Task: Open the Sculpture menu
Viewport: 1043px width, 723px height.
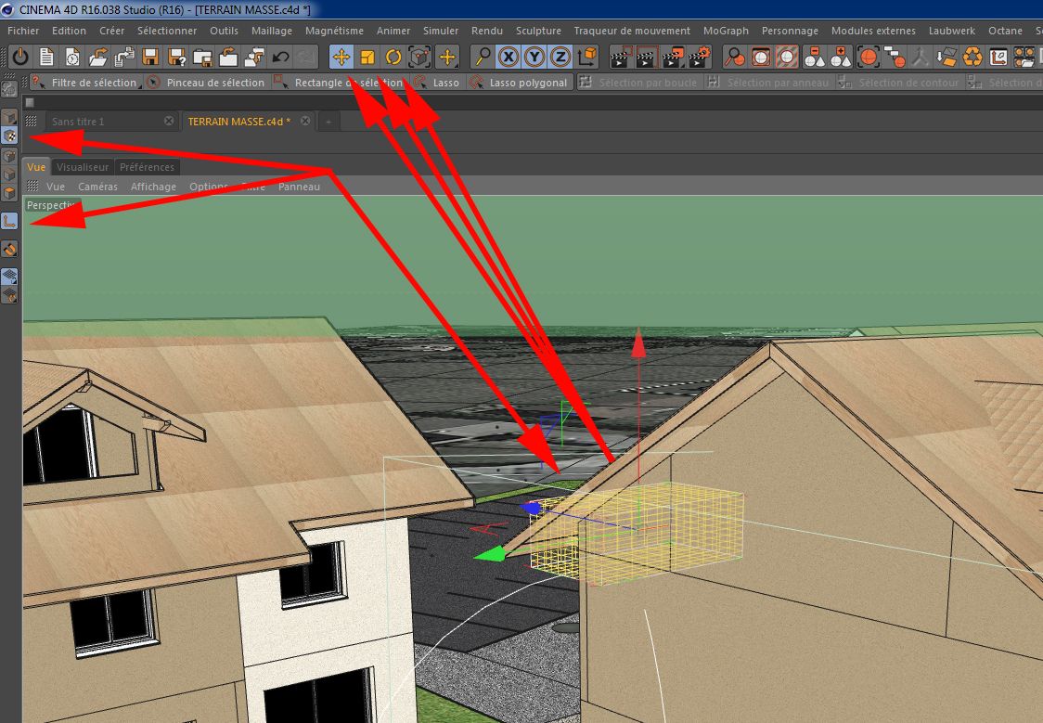Action: tap(538, 31)
